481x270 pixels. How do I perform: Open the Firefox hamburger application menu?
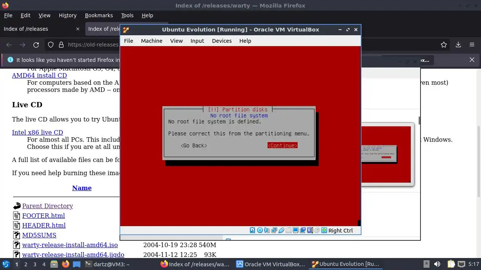coord(472,45)
